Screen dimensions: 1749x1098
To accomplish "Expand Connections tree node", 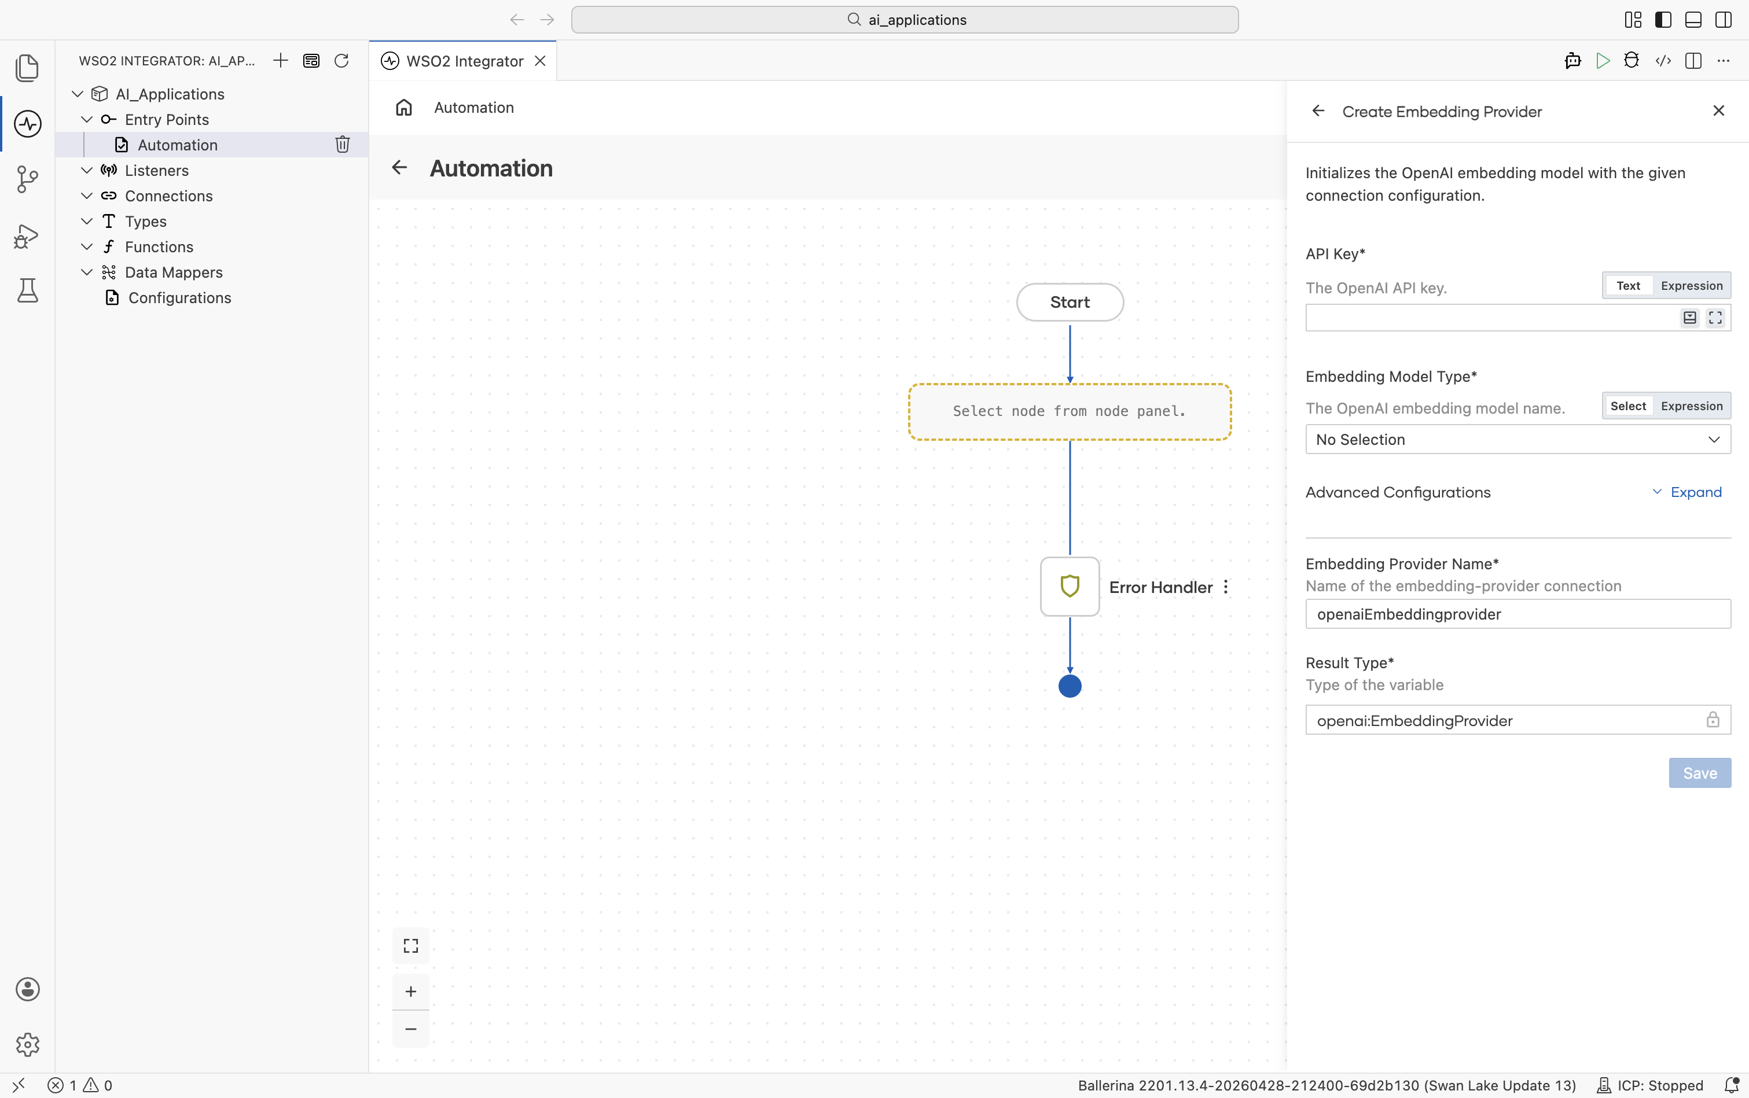I will (x=86, y=196).
